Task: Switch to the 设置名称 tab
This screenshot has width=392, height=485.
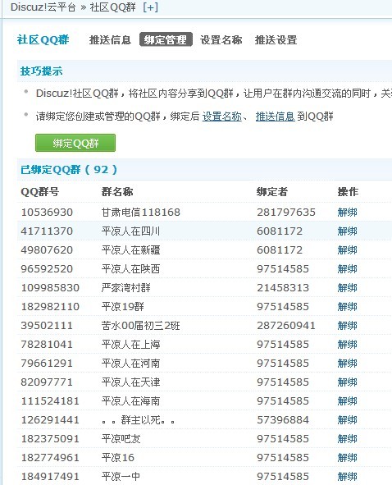Action: [x=221, y=40]
